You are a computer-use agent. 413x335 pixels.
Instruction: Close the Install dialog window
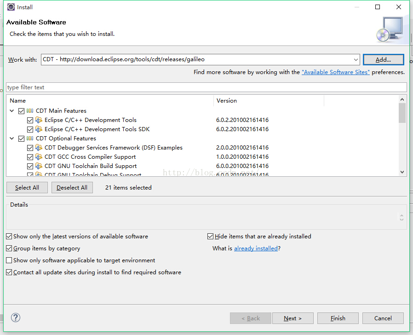399,7
